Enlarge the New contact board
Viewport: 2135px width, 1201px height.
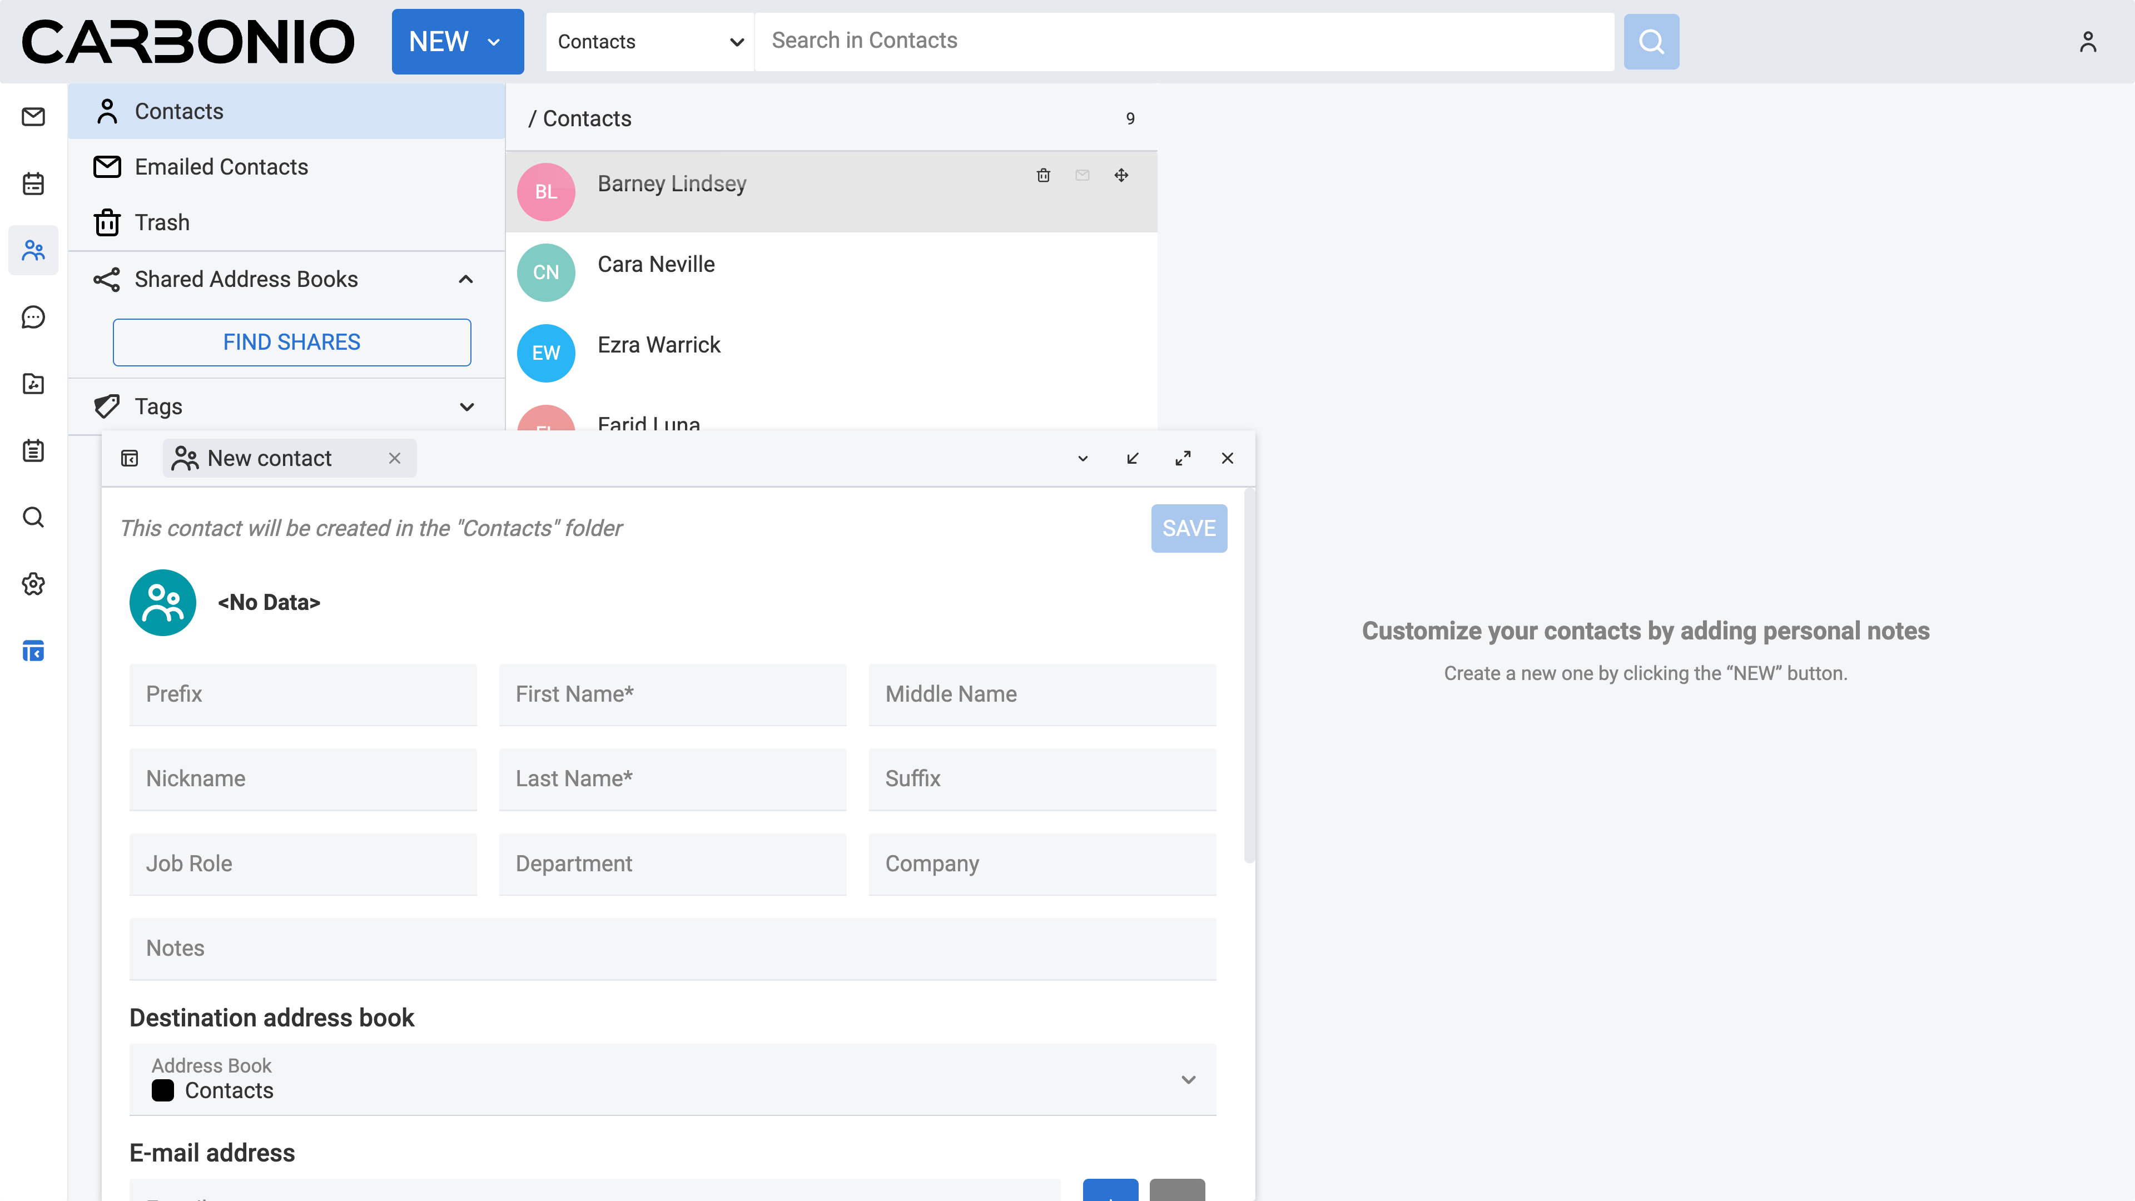click(x=1183, y=458)
